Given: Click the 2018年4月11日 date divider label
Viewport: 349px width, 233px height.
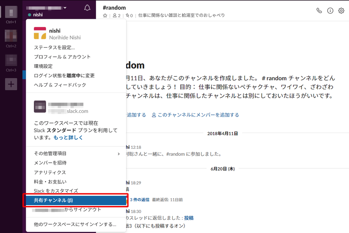Looking at the screenshot, I should coord(222,134).
